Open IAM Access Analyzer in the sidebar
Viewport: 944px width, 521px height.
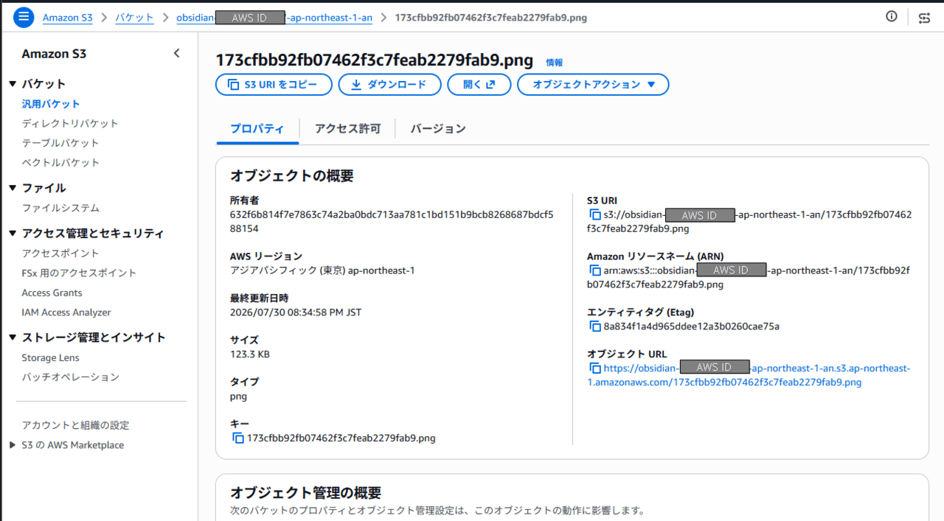tap(66, 312)
